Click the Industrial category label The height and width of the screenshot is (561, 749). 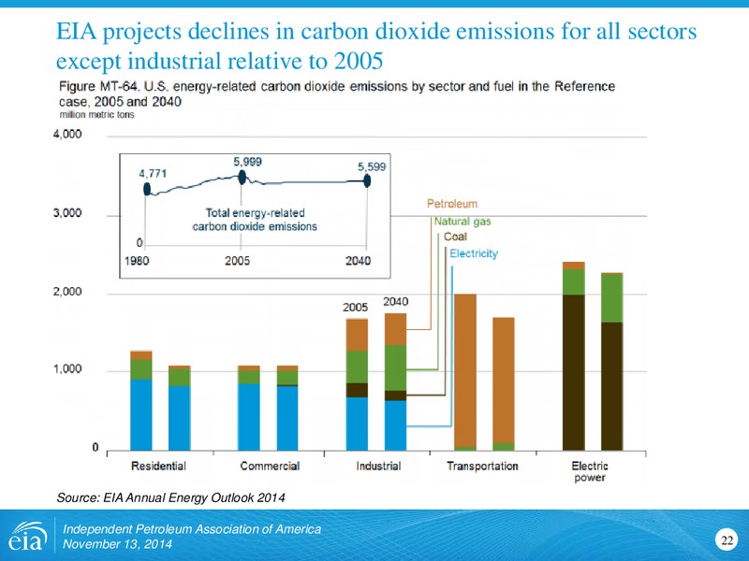(x=378, y=466)
